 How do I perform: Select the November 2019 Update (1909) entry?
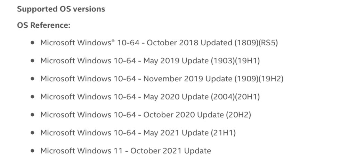(x=162, y=79)
